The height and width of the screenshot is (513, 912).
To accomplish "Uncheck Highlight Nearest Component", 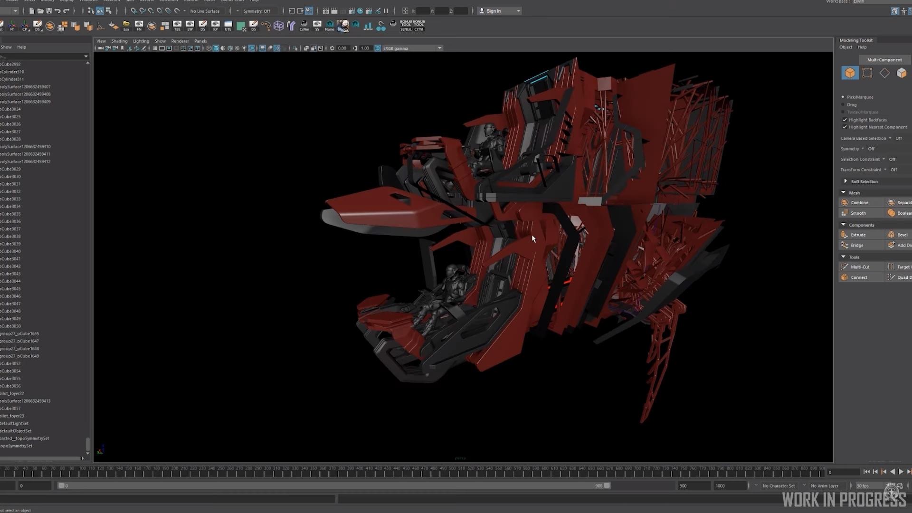I will 845,127.
